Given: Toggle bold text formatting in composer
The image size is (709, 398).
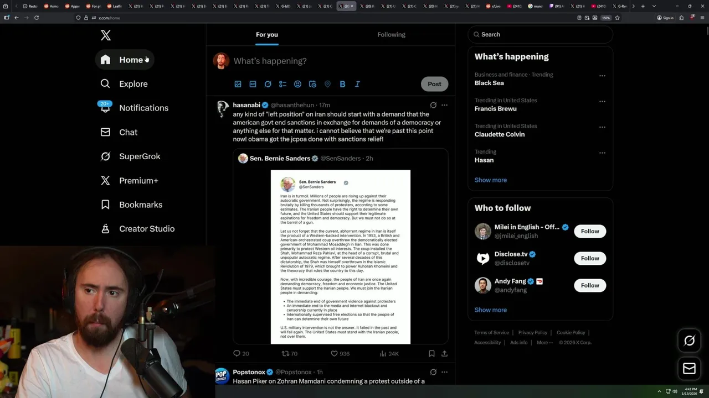Looking at the screenshot, I should [x=342, y=84].
